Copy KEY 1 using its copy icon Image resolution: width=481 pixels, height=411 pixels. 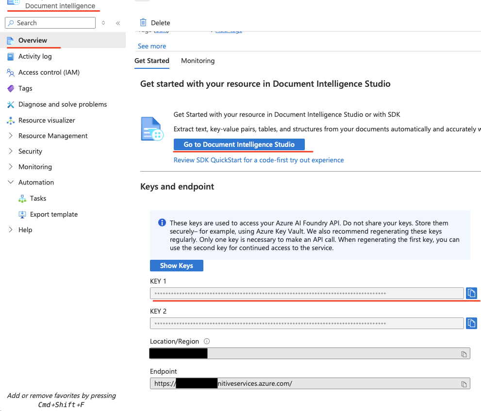[x=471, y=293]
